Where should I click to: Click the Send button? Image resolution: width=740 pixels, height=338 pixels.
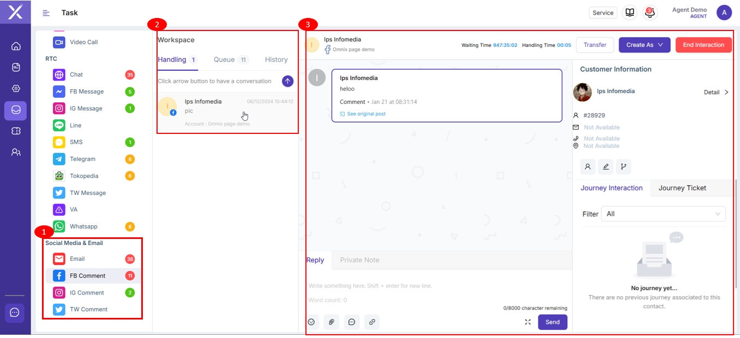coord(552,322)
